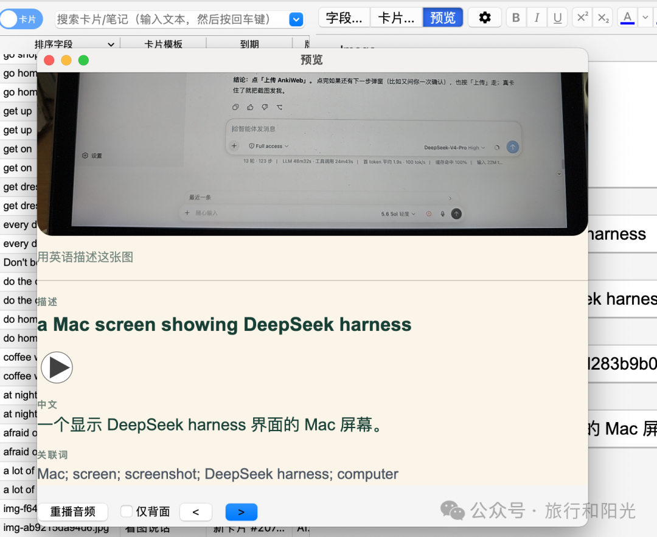Apply the text color A icon
The height and width of the screenshot is (537, 657).
coord(627,18)
